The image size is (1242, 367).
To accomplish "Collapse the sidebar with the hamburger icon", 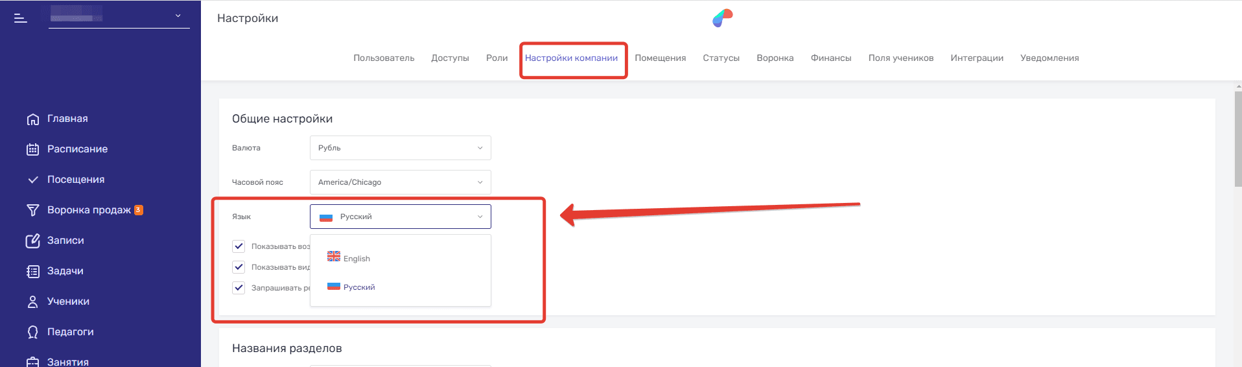I will coord(21,18).
